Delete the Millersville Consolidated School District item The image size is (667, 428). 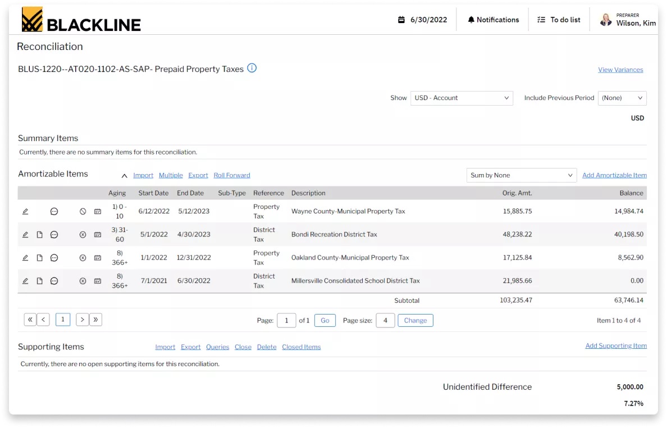83,281
